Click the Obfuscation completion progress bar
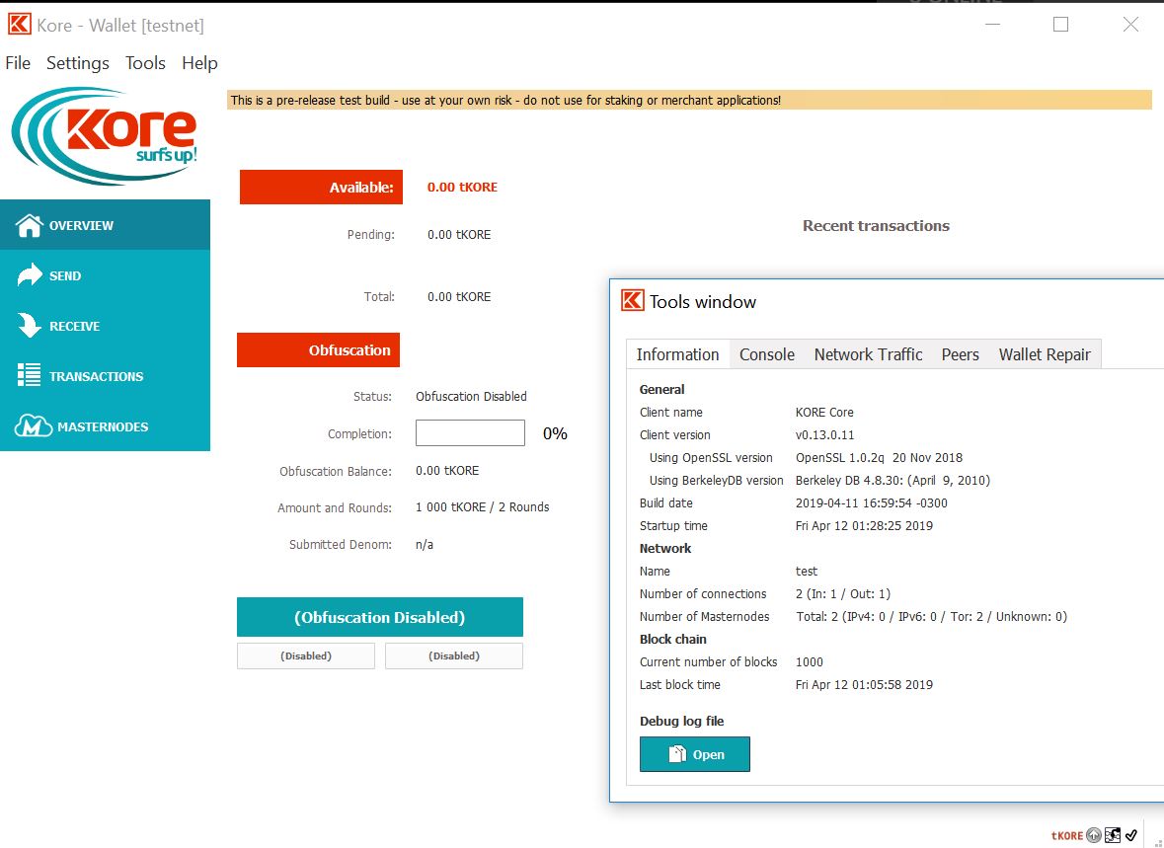 pos(470,433)
